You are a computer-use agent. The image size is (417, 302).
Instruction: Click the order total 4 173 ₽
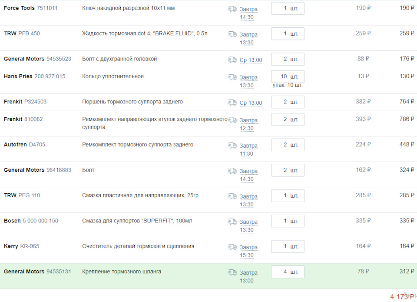[x=402, y=297]
